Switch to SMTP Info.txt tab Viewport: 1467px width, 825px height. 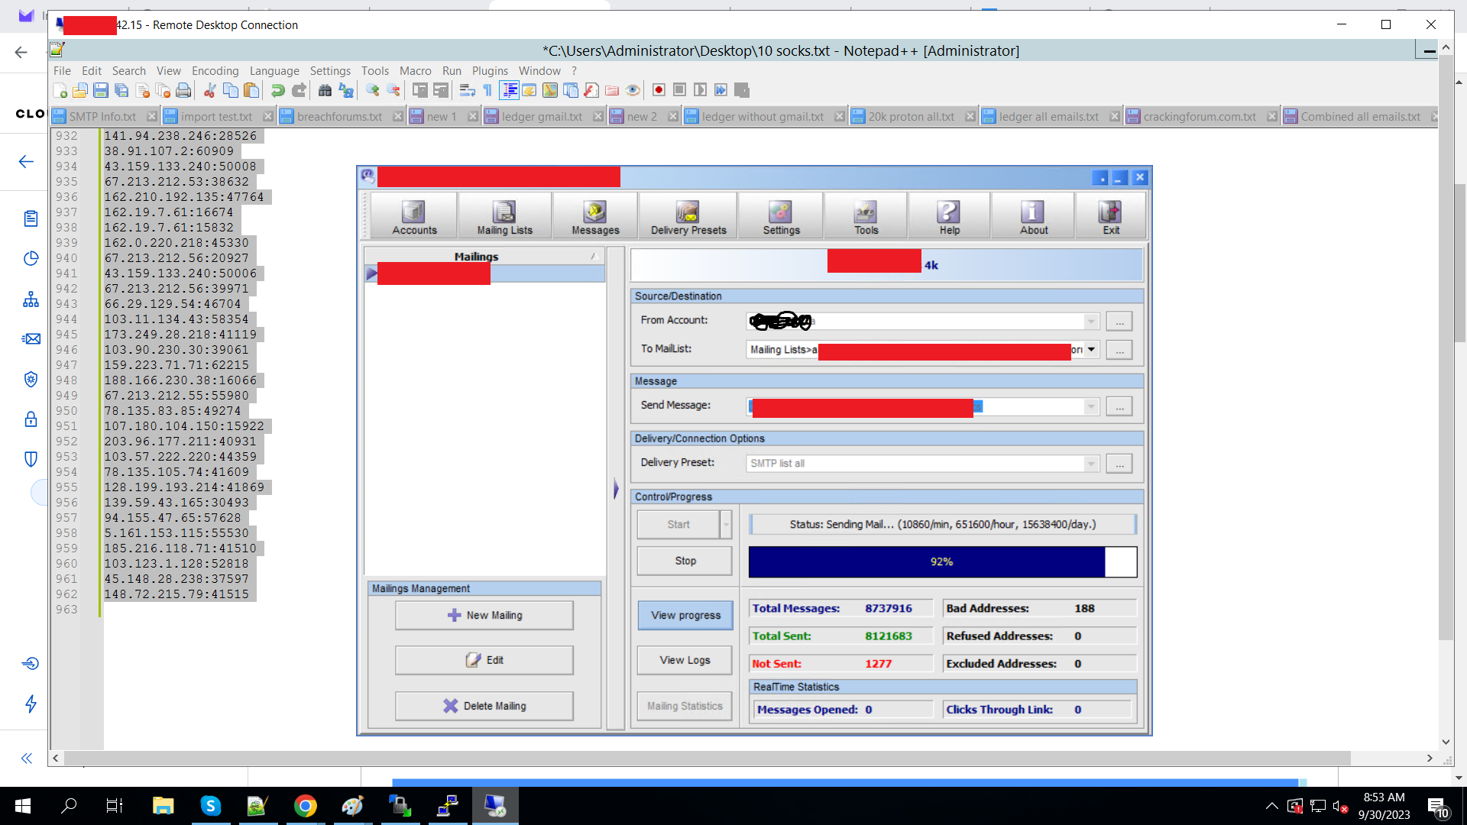(x=102, y=117)
